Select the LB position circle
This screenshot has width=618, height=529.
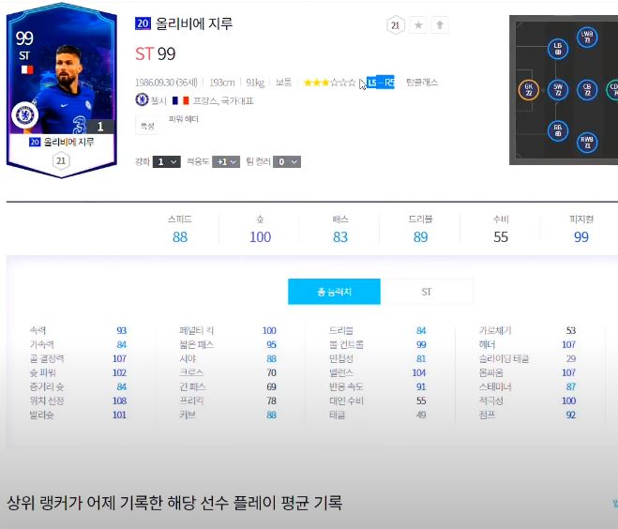coord(558,49)
